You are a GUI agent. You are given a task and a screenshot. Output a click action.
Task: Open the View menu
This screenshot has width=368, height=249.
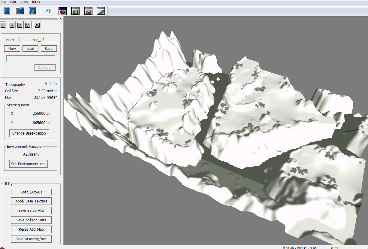24,2
